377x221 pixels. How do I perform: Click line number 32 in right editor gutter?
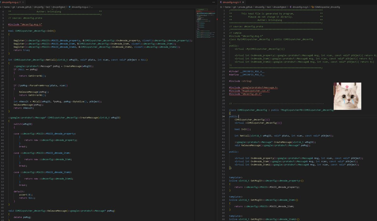point(223,110)
